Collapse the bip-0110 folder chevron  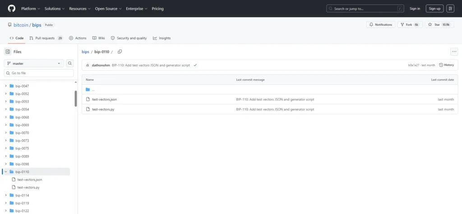pos(6,172)
